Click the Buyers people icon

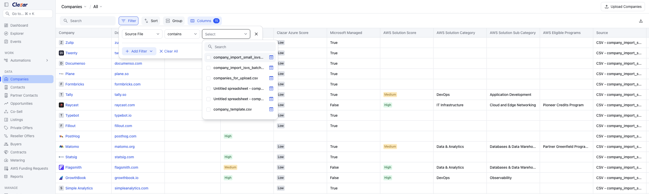point(6,144)
